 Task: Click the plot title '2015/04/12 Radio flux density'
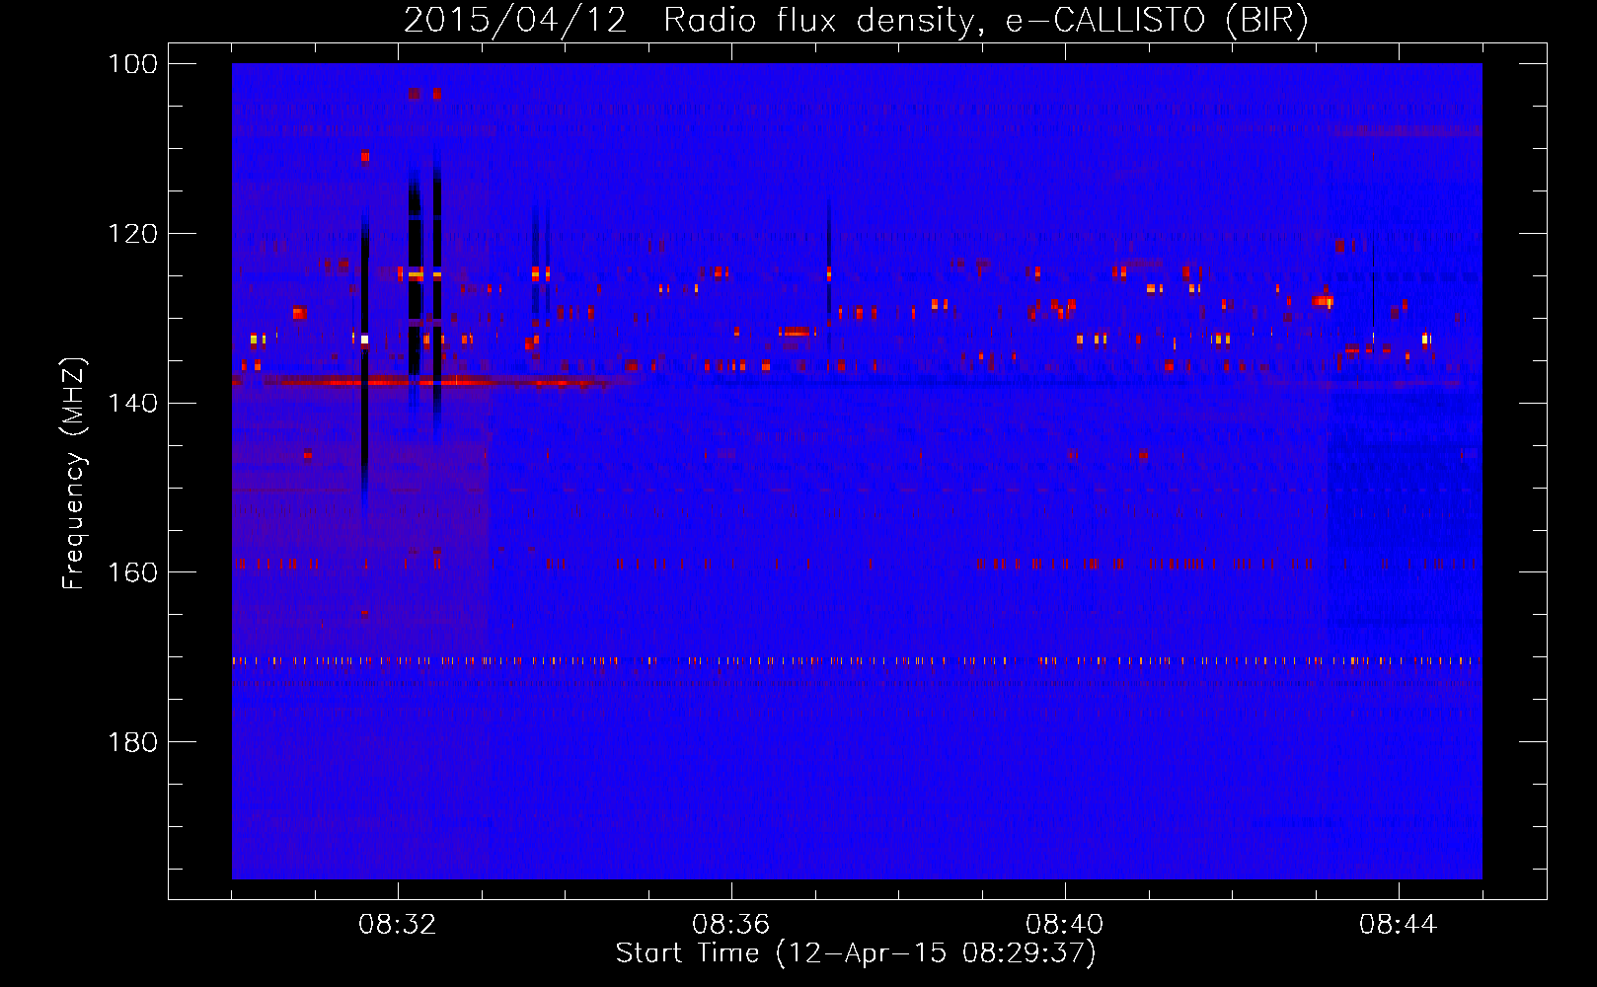[856, 20]
